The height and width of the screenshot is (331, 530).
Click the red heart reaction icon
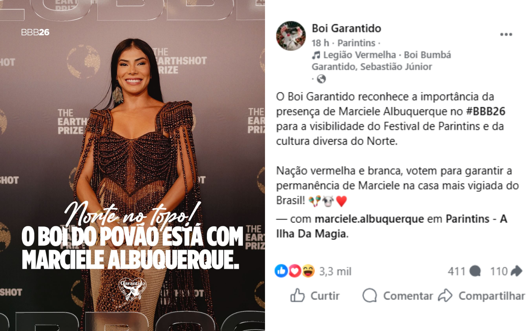[294, 271]
